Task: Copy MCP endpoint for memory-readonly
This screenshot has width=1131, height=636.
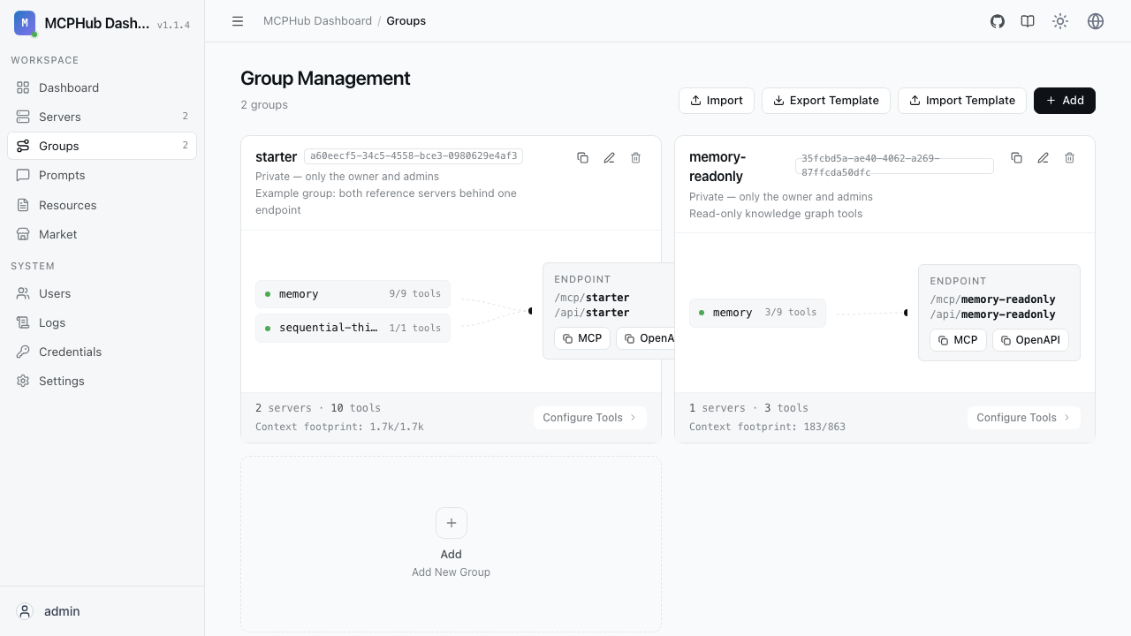Action: point(958,340)
